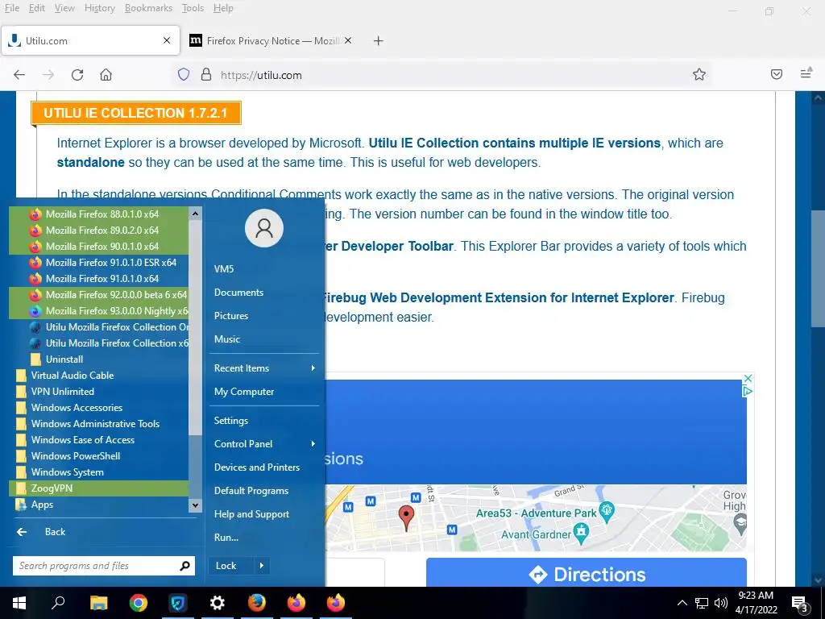Expand the Control Panel submenu

[x=264, y=444]
